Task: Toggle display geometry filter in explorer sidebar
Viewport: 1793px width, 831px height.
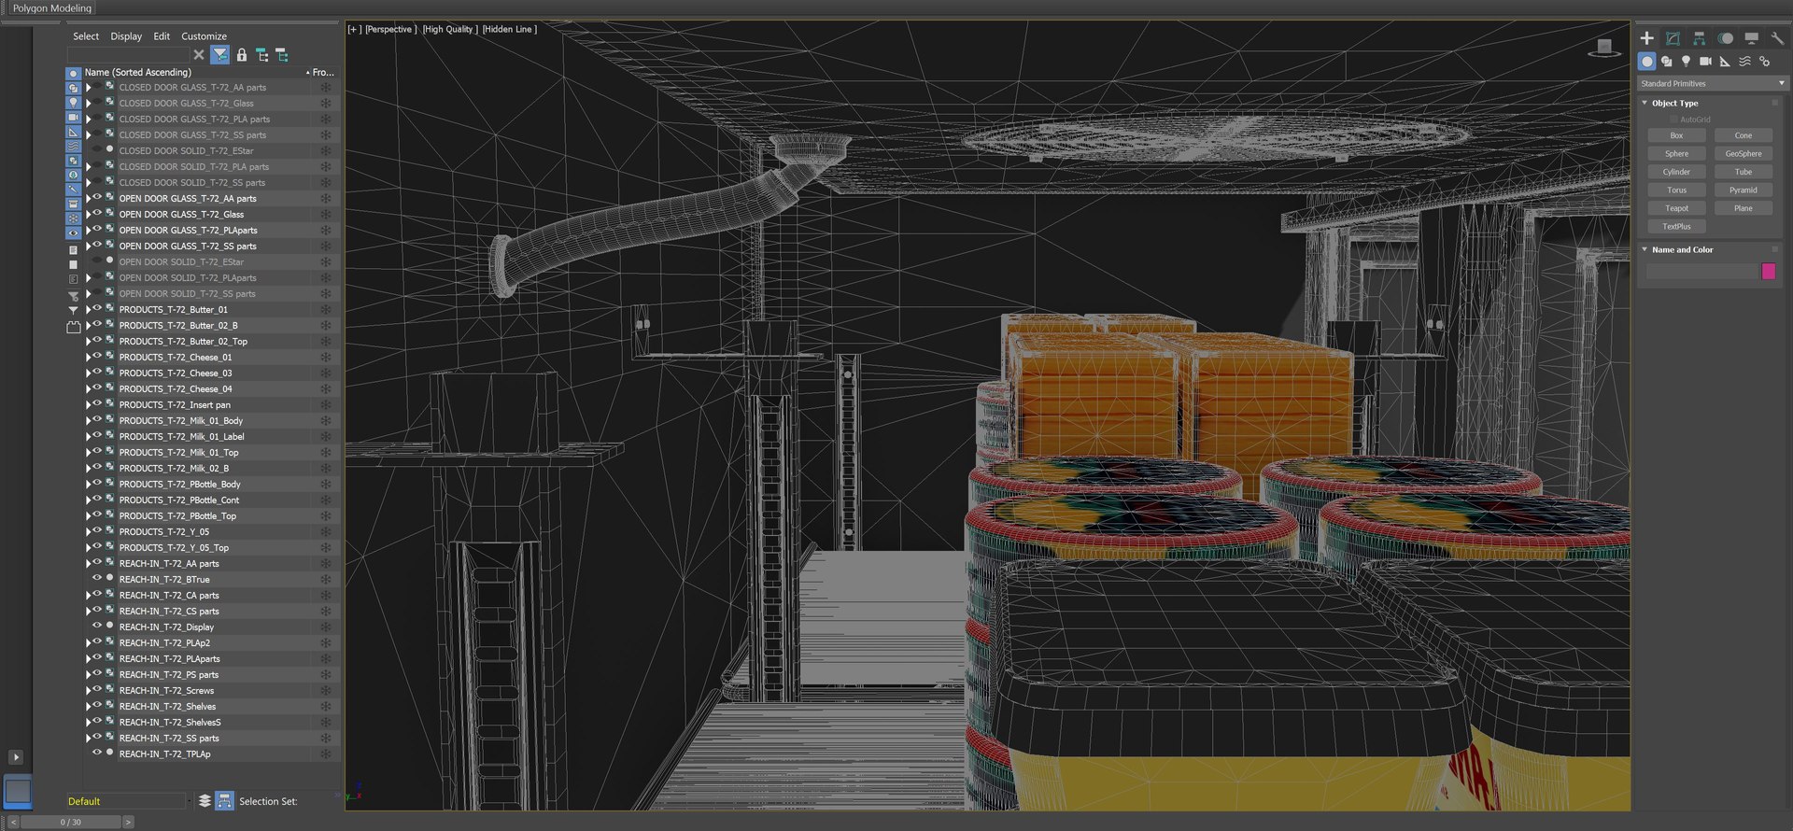Action: tap(74, 73)
